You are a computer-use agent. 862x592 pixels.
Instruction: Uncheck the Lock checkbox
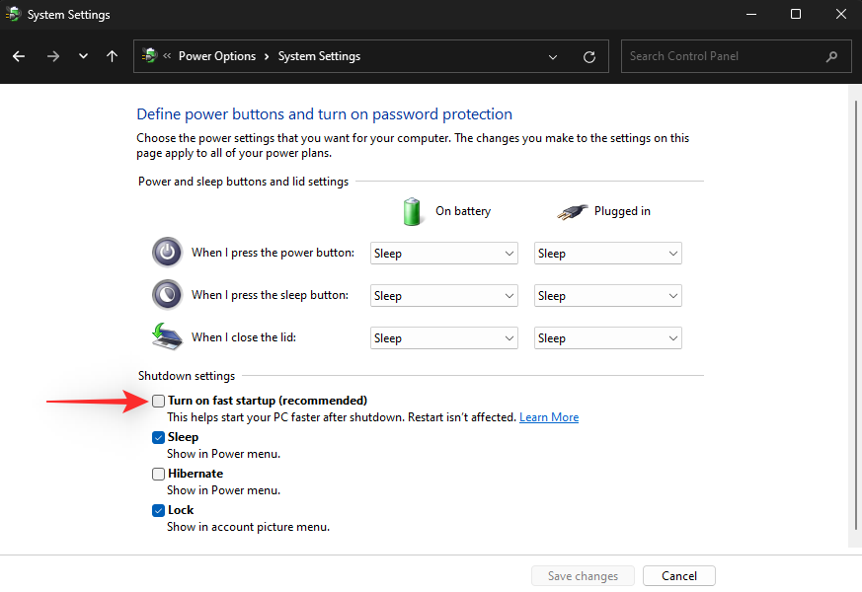click(158, 510)
